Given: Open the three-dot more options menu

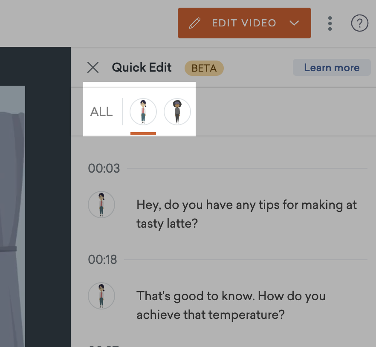Looking at the screenshot, I should 330,23.
